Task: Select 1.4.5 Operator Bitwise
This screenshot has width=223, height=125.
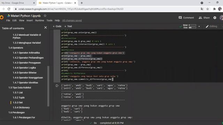Action: point(24,73)
